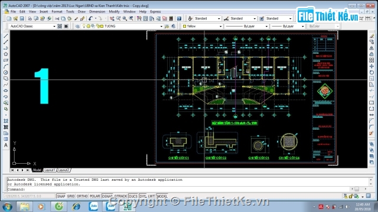Click the yellow color swatch in layer control
The image size is (378, 212).
coord(102,26)
